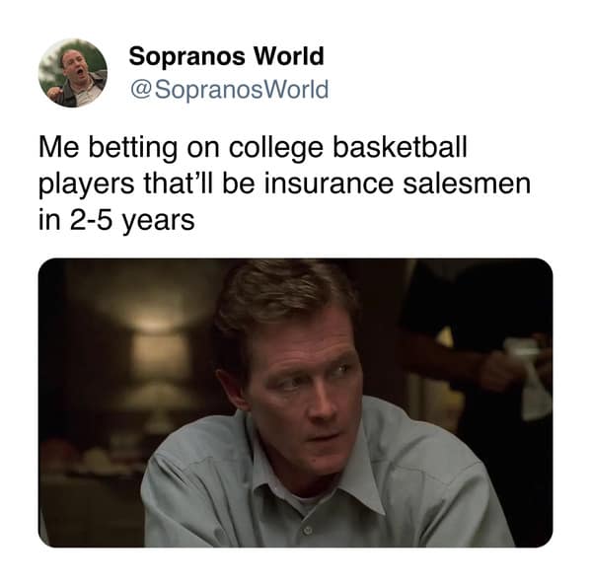Click the Sopranos World display name
Screen dimensions: 591x586
click(226, 56)
